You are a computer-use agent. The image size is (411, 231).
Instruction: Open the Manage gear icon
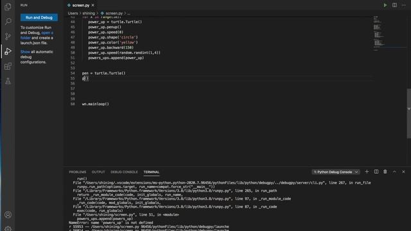[x=8, y=228]
